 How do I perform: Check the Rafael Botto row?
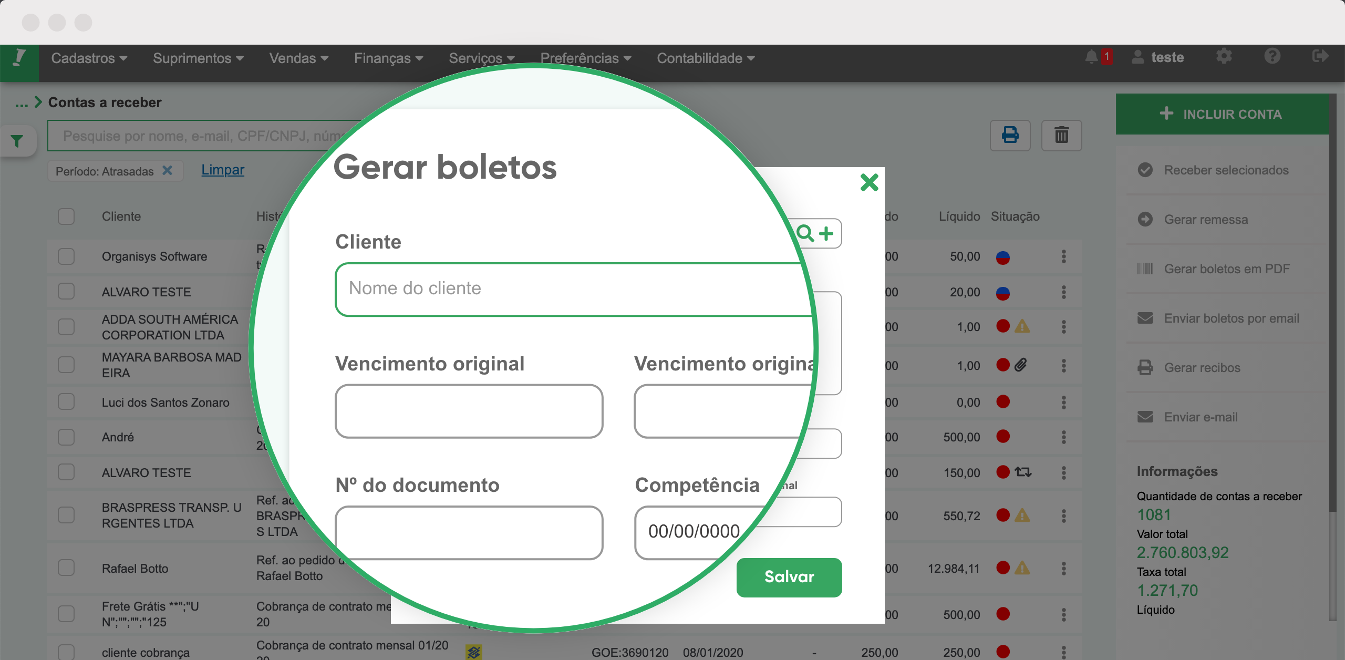pyautogui.click(x=66, y=568)
